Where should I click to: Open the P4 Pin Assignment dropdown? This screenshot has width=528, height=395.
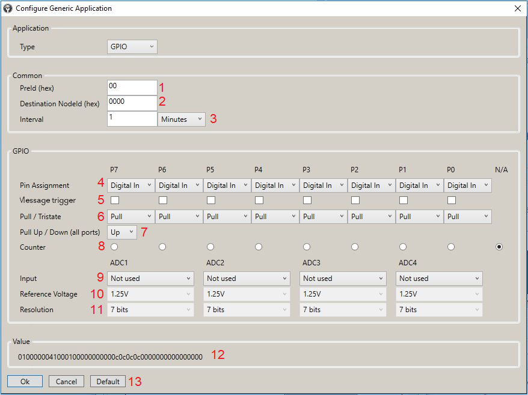tap(275, 185)
